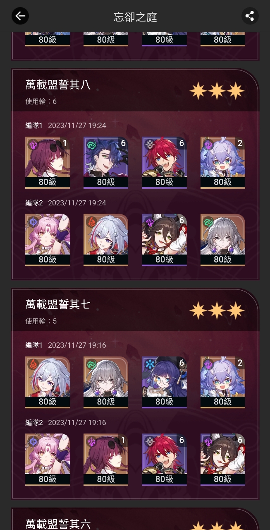This screenshot has height=530, width=270.
Task: Select pink-haired Fu Xuan in 其八 Team 2
Action: pyautogui.click(x=48, y=240)
